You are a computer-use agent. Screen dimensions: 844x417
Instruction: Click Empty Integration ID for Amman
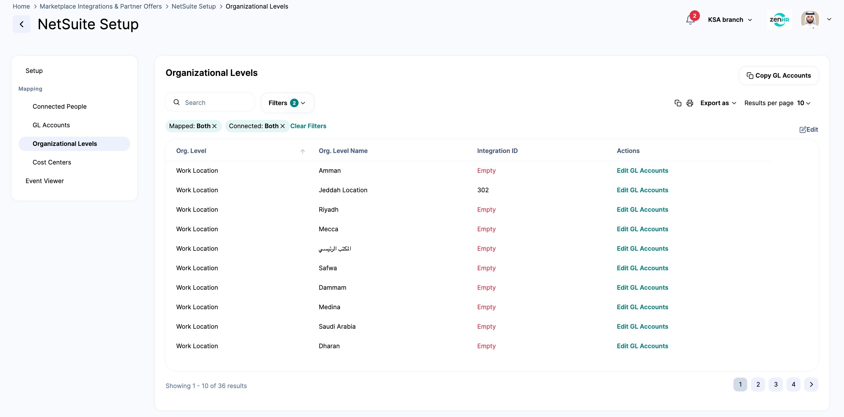coord(486,170)
